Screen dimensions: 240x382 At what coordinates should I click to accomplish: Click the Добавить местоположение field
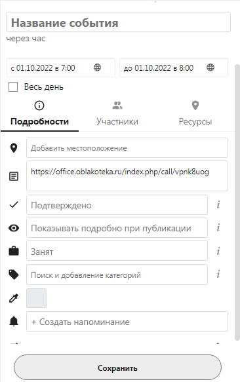pos(127,148)
